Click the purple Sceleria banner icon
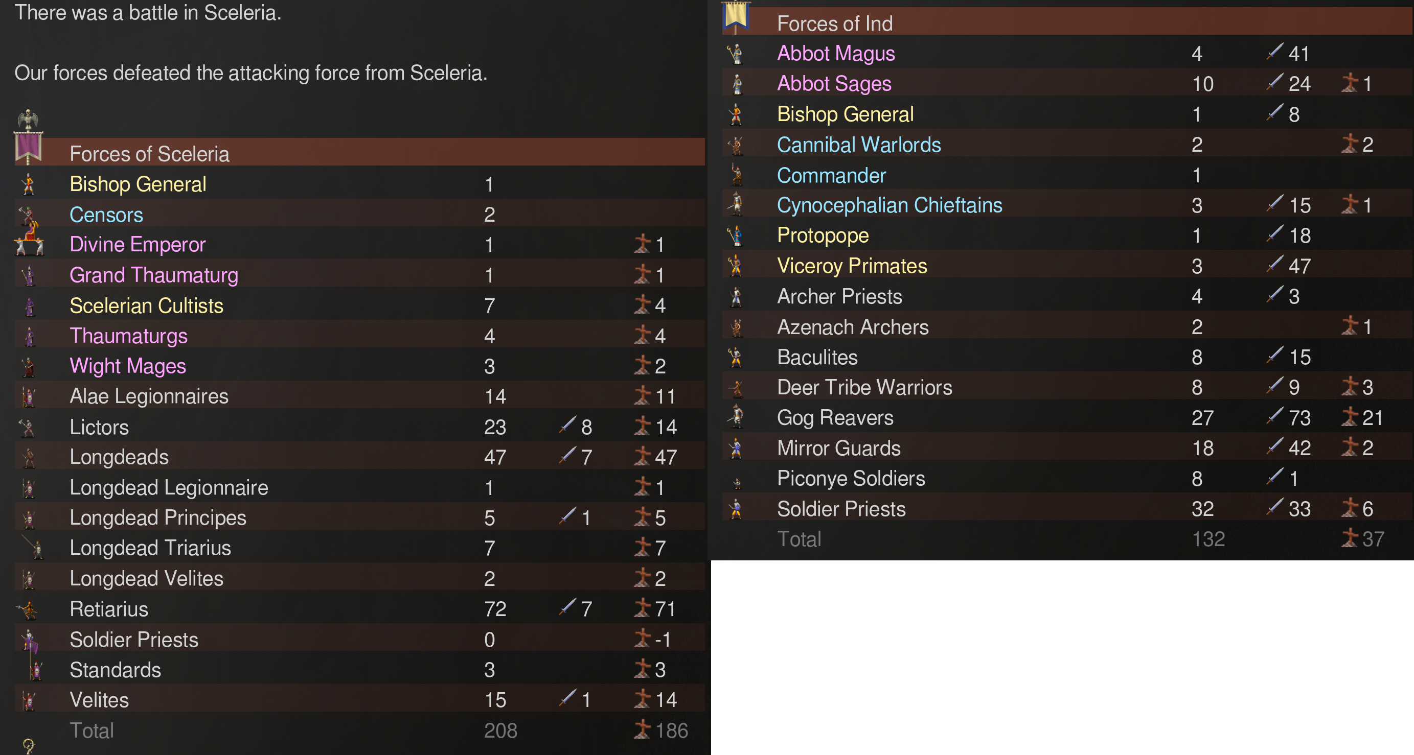This screenshot has width=1414, height=755. [x=29, y=146]
